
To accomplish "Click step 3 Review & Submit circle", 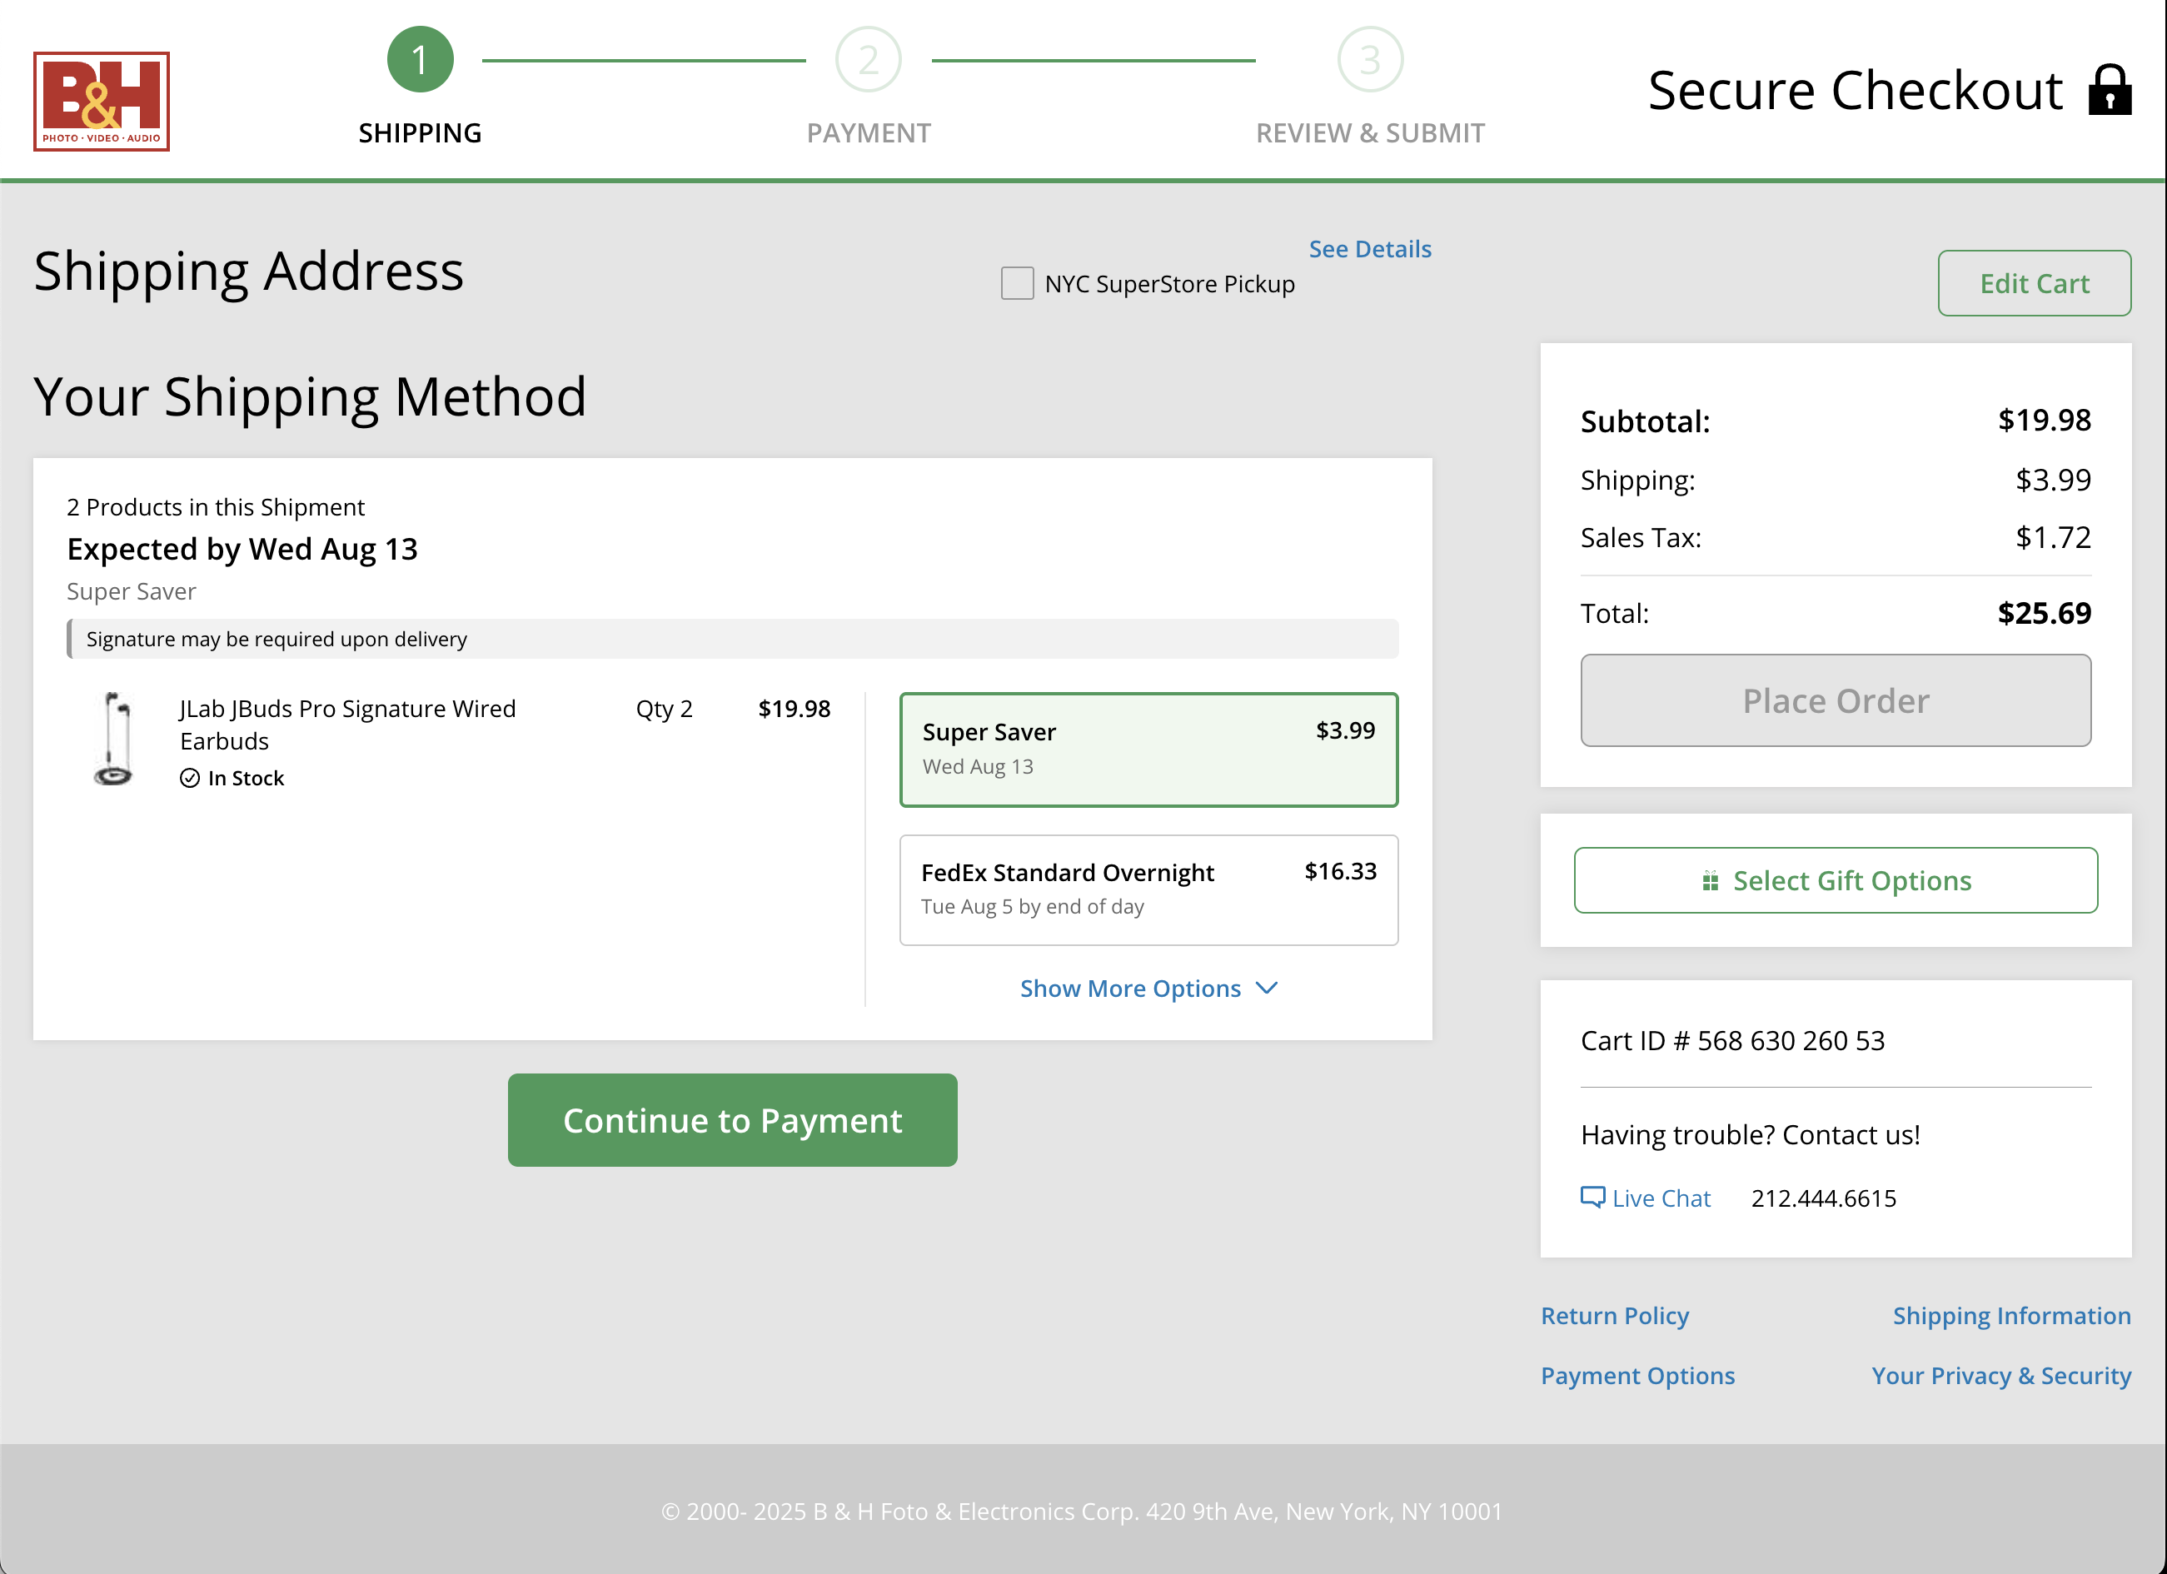I will click(x=1369, y=60).
